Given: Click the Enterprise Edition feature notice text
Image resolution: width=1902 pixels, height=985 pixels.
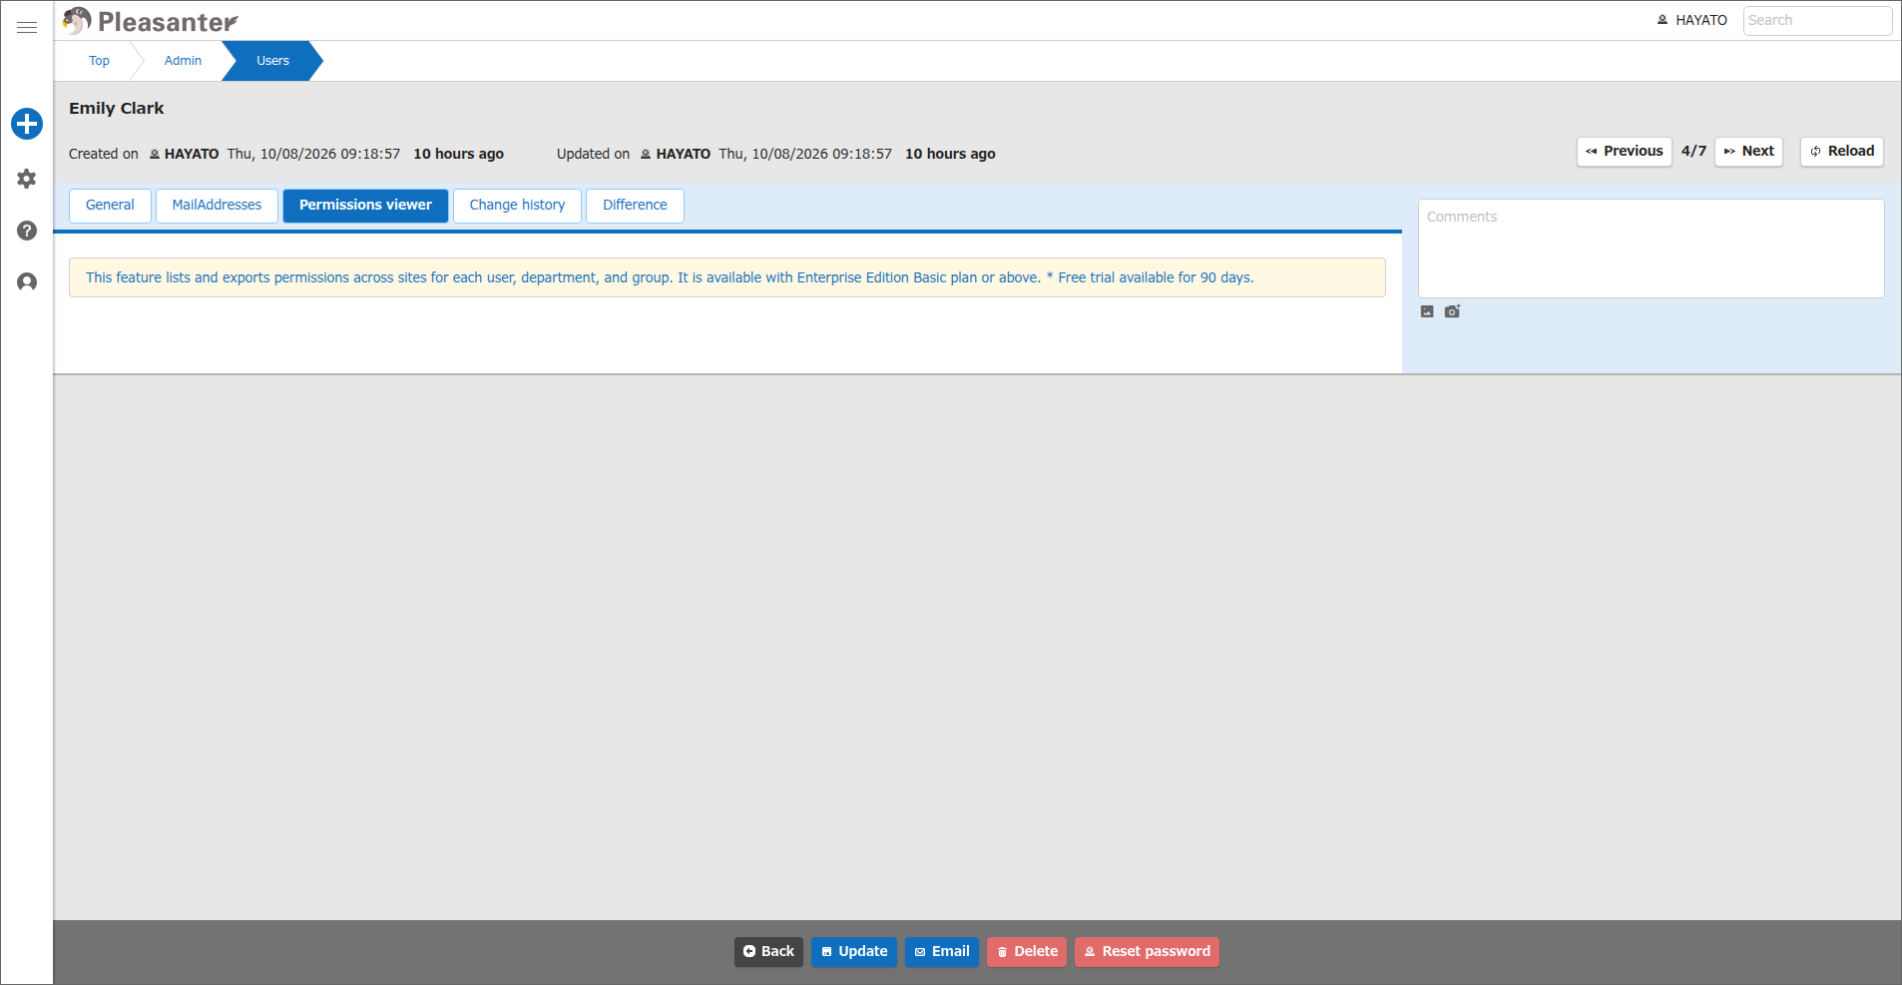Looking at the screenshot, I should click(670, 277).
